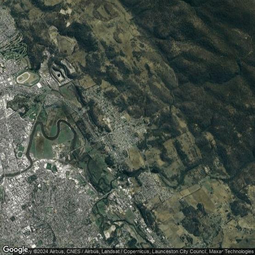Viewport: 255px width, 255px height.
Task: Click the open-pit quarry beside the racecourse
Action: point(62,72)
